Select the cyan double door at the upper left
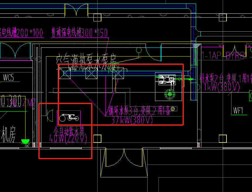This screenshot has width=252, height=192. 15,50
